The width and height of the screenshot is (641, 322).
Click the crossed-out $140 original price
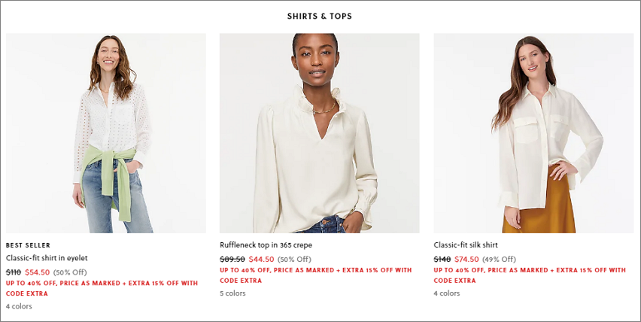pos(442,260)
